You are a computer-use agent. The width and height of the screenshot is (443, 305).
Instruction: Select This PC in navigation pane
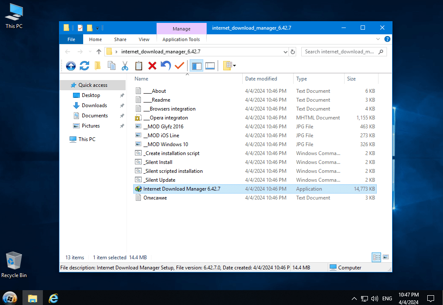point(87,139)
